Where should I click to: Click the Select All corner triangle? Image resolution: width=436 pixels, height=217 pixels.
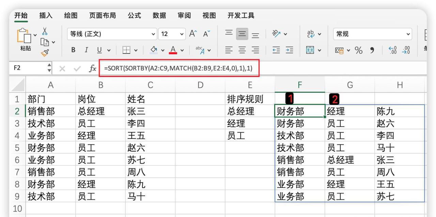tap(18, 85)
